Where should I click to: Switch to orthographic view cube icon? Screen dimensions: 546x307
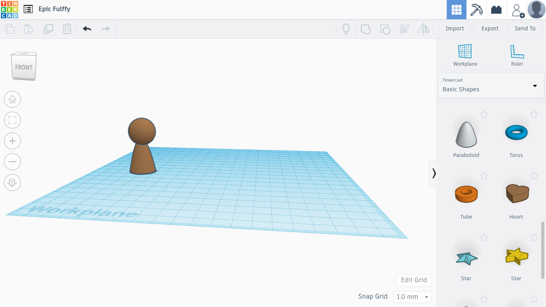point(12,183)
